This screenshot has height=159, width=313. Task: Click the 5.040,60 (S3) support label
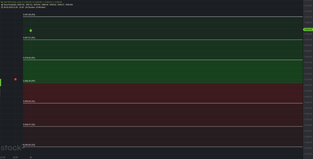(x=29, y=145)
